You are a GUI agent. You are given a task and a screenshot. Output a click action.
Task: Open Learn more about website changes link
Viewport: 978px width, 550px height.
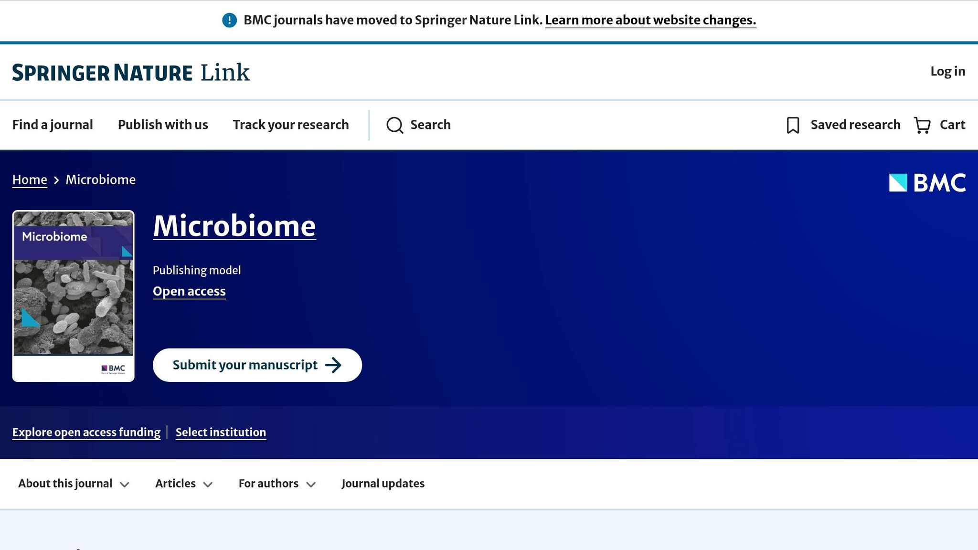[650, 20]
